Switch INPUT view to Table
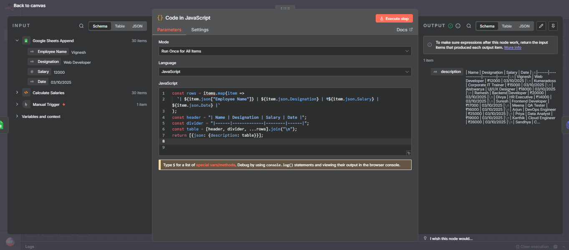Screen dimensions: 569x250 coord(119,26)
